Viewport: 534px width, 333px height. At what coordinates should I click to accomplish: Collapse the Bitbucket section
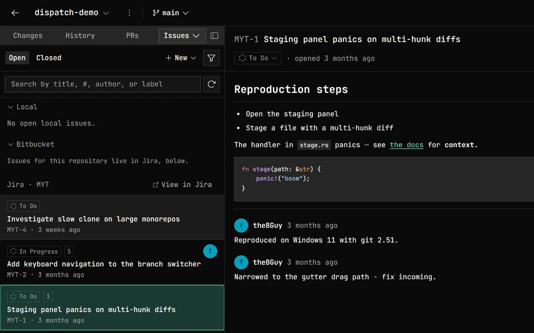pos(31,144)
